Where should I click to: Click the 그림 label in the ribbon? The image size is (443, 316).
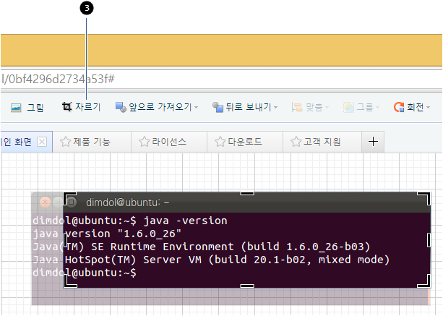(35, 108)
